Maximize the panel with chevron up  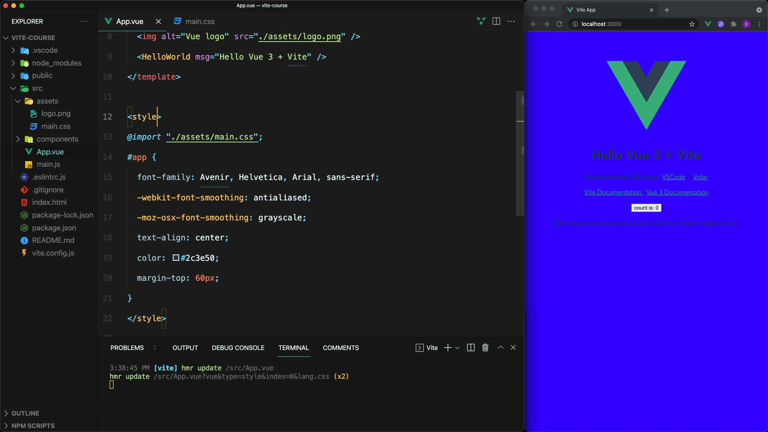click(x=500, y=348)
